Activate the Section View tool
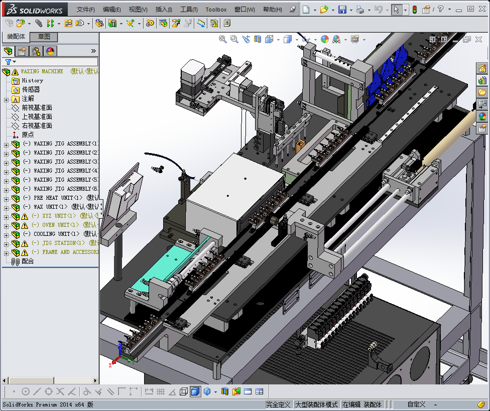Viewport: 490px width, 411px height. [258, 39]
